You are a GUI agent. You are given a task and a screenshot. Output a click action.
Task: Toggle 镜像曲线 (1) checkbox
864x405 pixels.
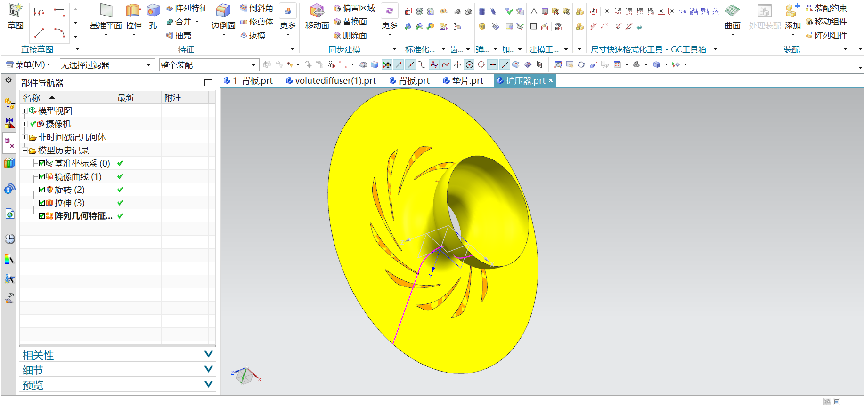click(x=42, y=176)
